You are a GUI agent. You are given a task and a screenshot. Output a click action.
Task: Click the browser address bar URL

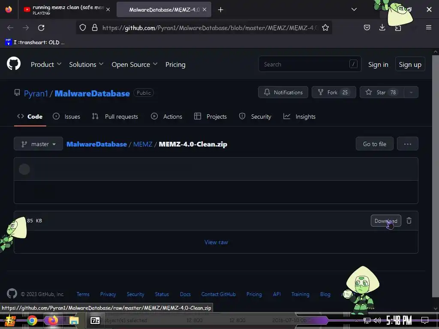click(x=210, y=28)
